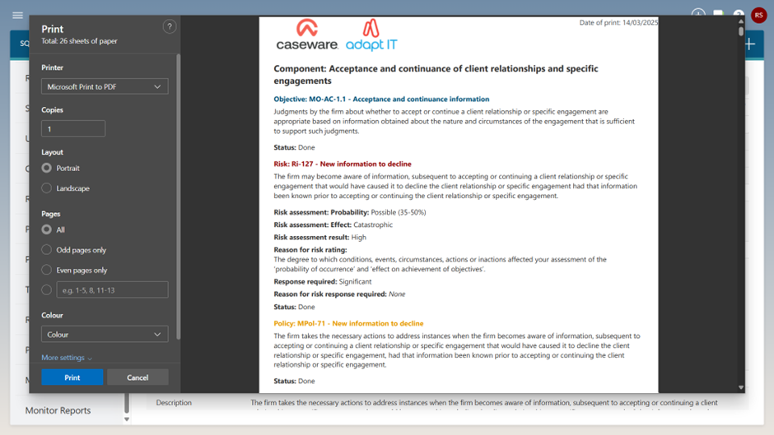The width and height of the screenshot is (774, 435).
Task: Choose Odd pages only
Action: click(x=47, y=250)
